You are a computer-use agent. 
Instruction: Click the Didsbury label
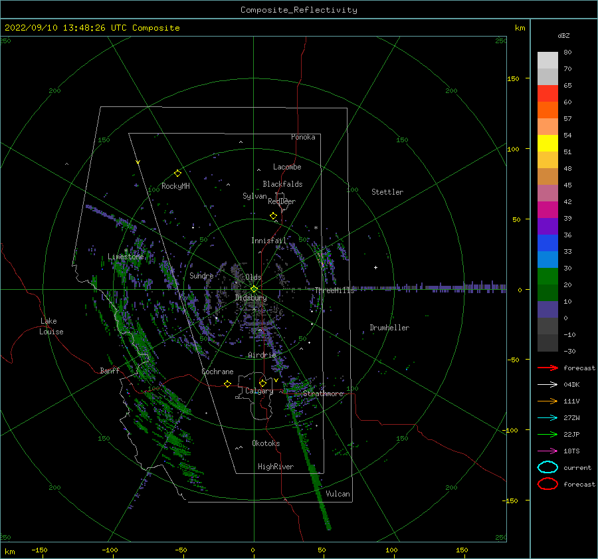(x=250, y=298)
